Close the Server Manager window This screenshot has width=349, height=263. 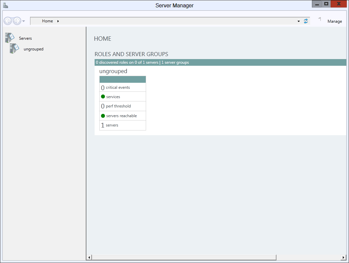pyautogui.click(x=339, y=4)
